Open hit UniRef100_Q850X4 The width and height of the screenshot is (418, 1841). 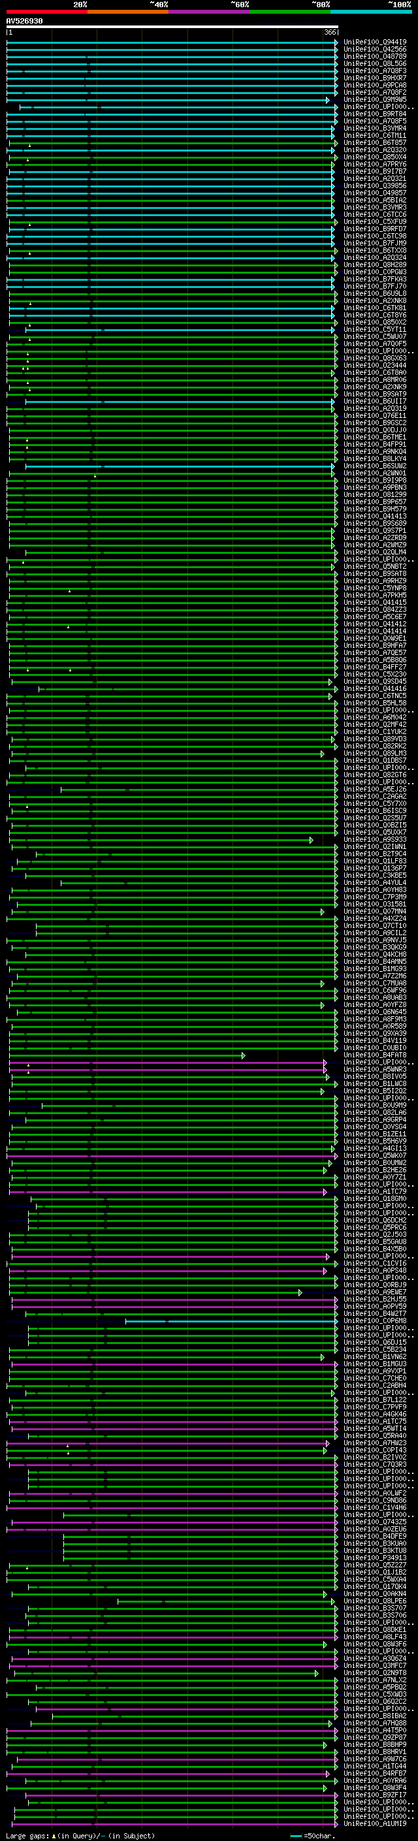375,157
